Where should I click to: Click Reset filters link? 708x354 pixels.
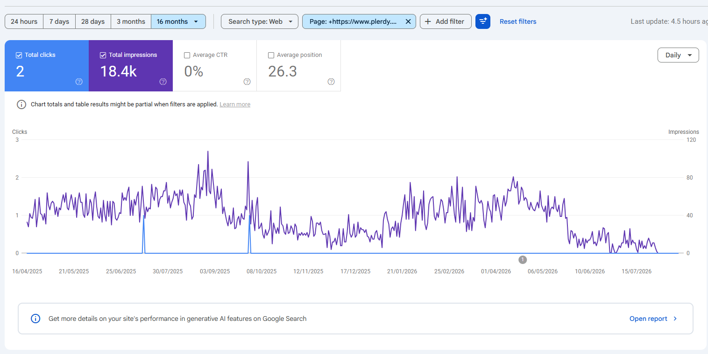pos(518,21)
